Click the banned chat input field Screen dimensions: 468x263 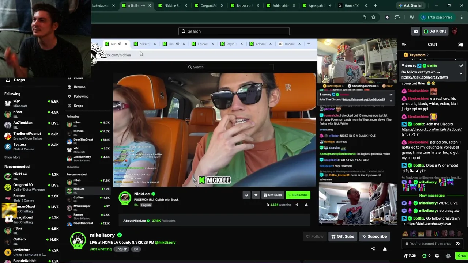click(x=433, y=244)
